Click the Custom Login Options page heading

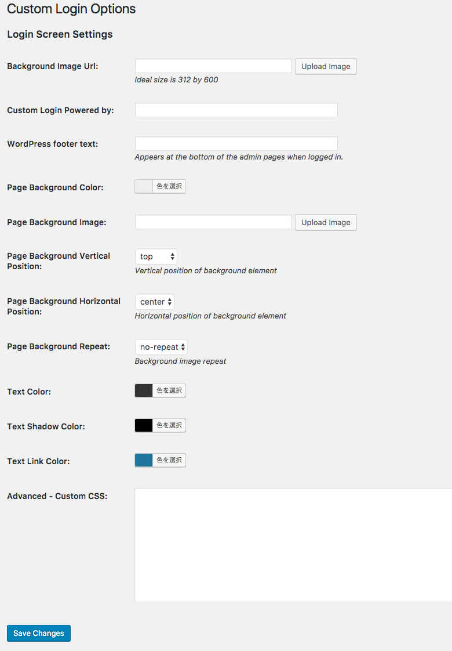71,9
